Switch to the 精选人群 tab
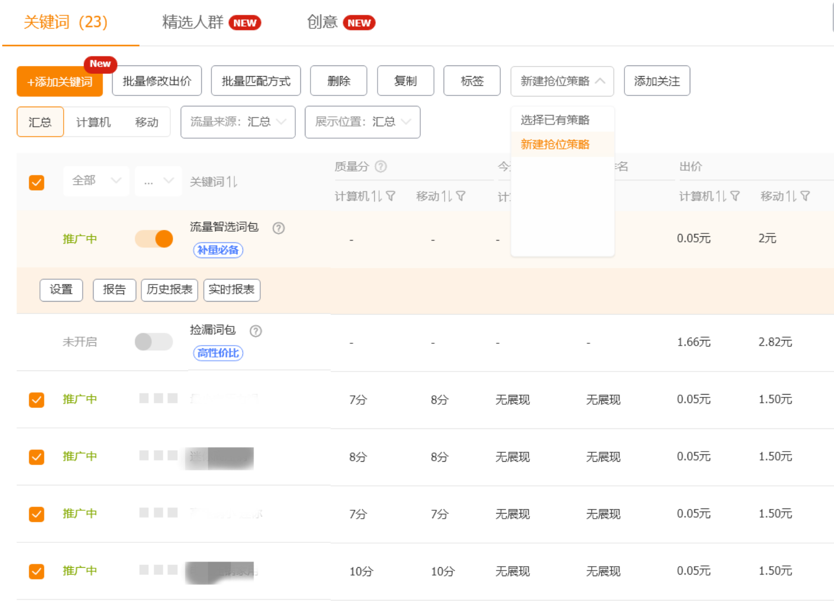The image size is (834, 601). click(x=193, y=23)
